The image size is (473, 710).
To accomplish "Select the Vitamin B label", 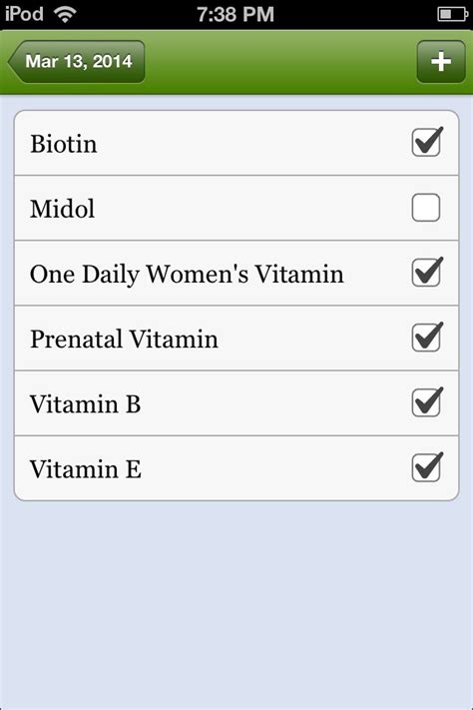I will (x=85, y=403).
